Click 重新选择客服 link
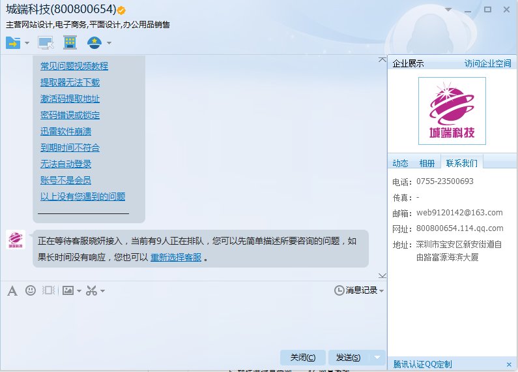Screen dimensions: 518x372 point(176,258)
